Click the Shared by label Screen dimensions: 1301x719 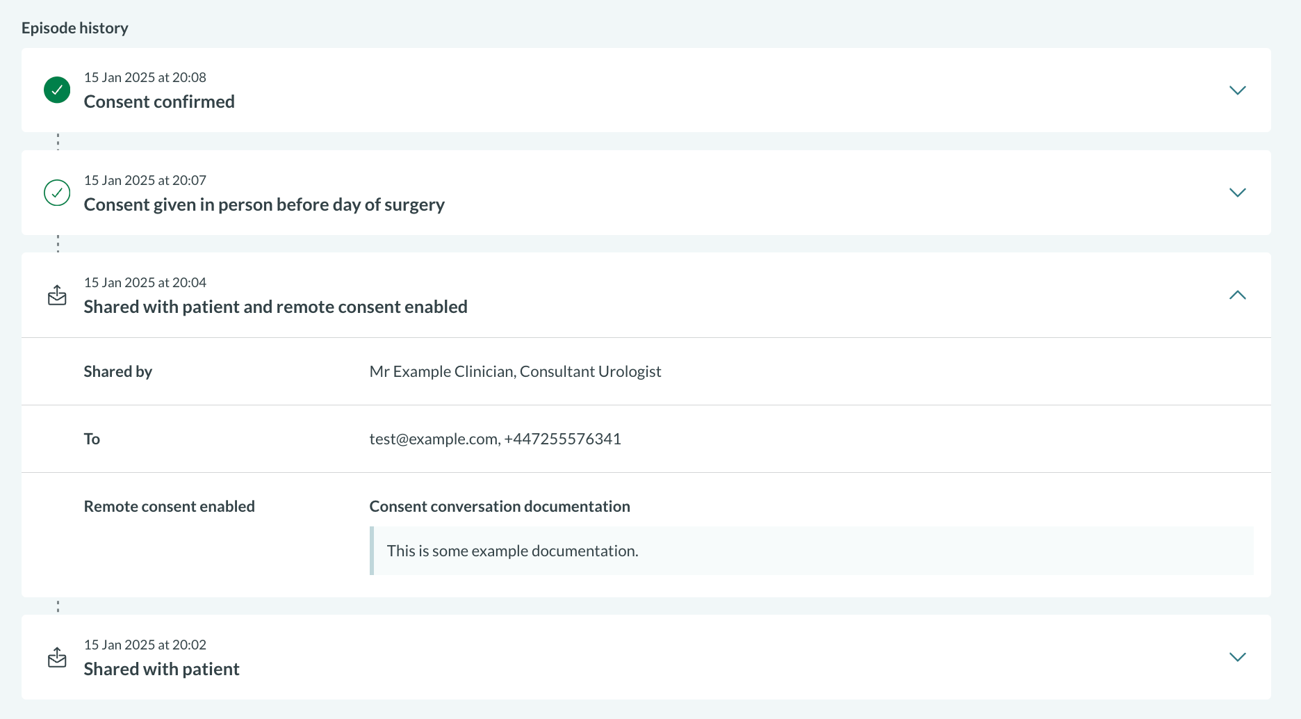point(117,371)
